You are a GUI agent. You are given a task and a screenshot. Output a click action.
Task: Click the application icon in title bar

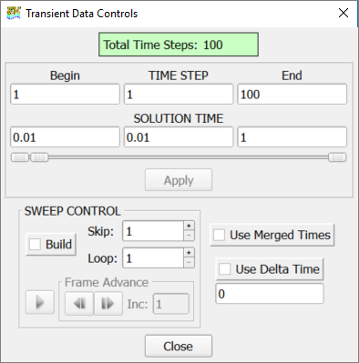(x=14, y=14)
